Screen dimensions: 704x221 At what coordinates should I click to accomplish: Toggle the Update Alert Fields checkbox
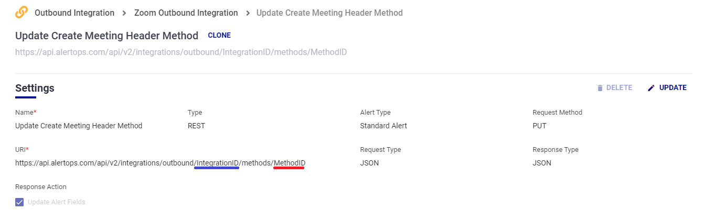(20, 202)
